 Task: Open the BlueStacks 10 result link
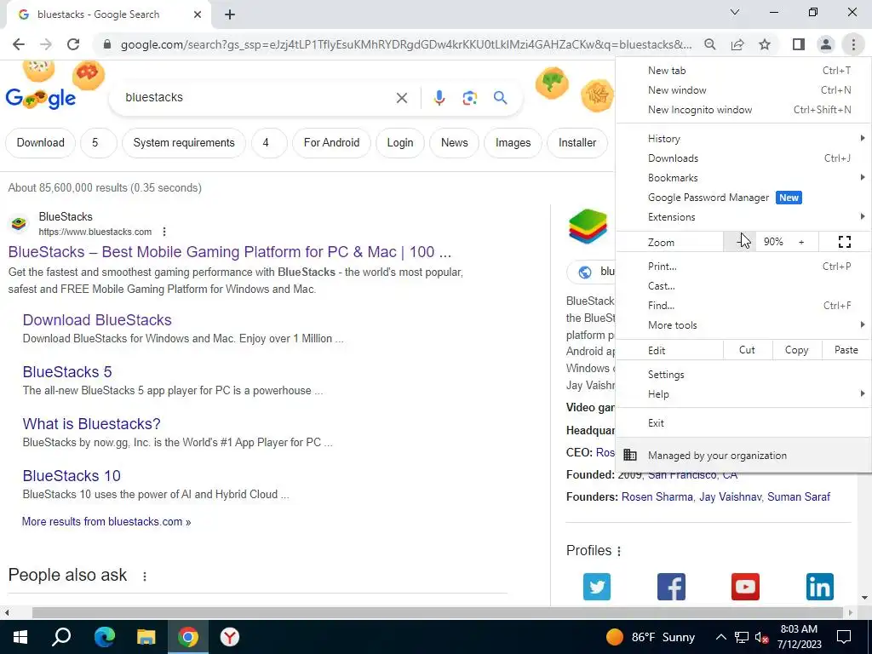72,475
